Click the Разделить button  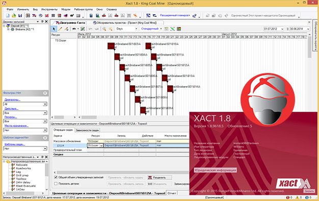pyautogui.click(x=159, y=178)
